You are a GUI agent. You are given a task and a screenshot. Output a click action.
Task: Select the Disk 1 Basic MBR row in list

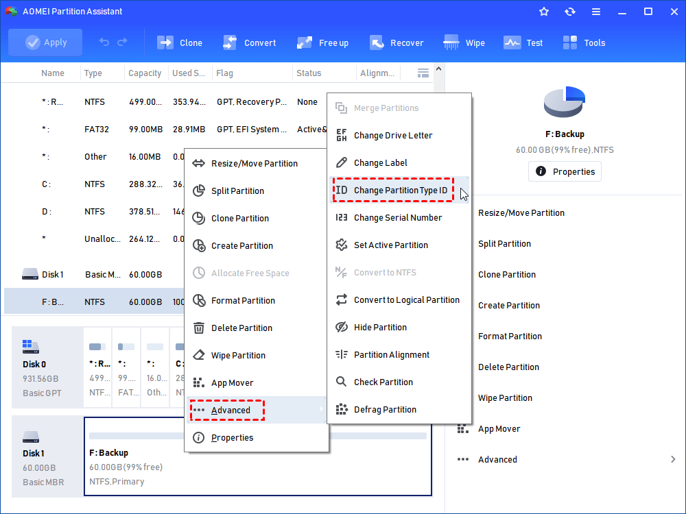click(94, 275)
